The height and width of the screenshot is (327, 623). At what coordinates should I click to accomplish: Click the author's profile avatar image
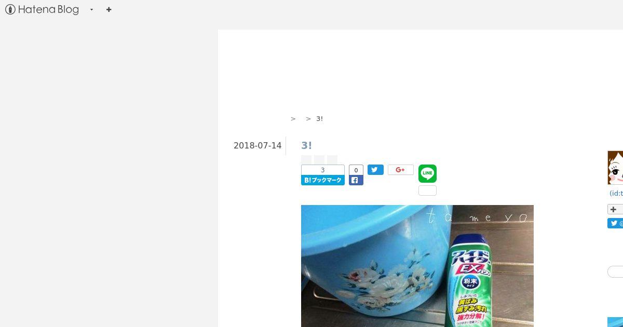(x=615, y=168)
